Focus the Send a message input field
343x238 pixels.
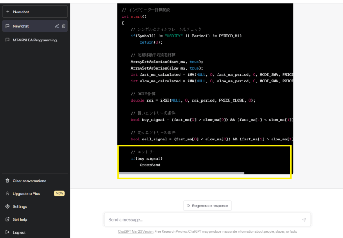coord(201,220)
